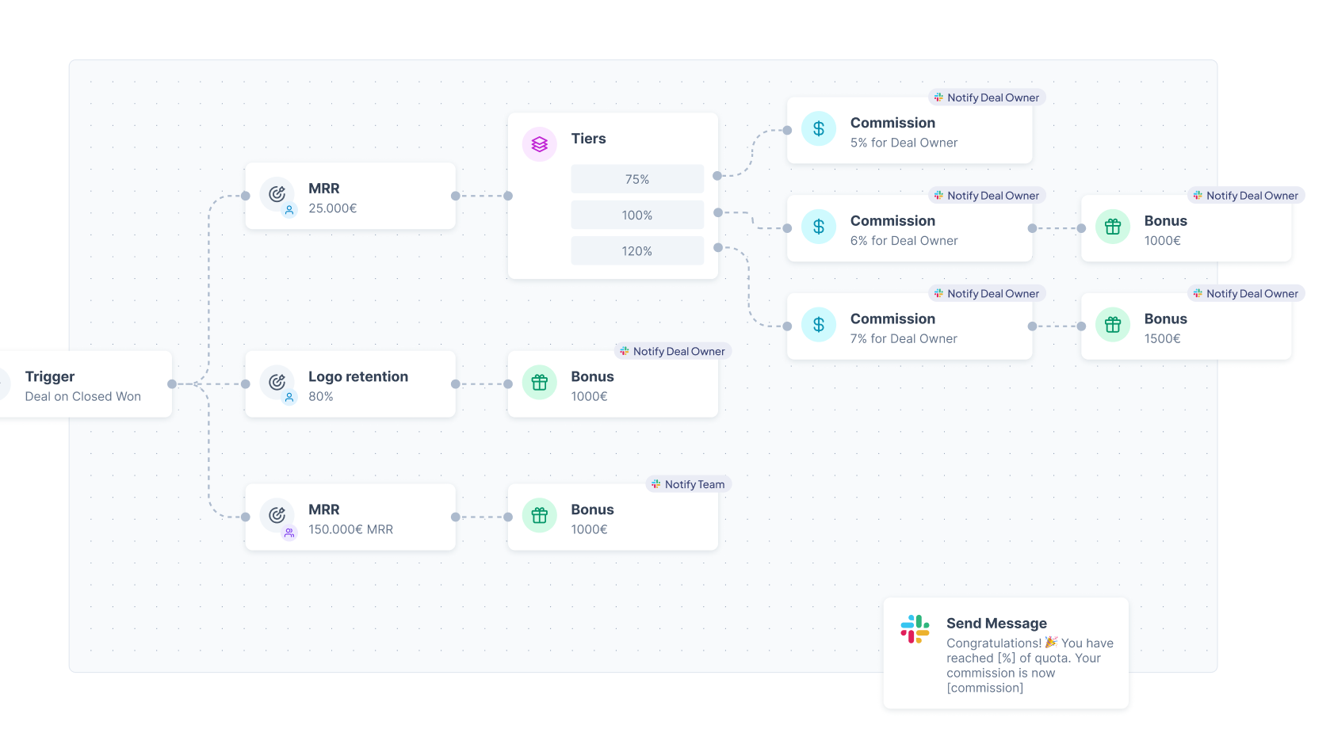Viewport: 1330px width, 748px height.
Task: Click the Send Message text body
Action: tap(1029, 665)
